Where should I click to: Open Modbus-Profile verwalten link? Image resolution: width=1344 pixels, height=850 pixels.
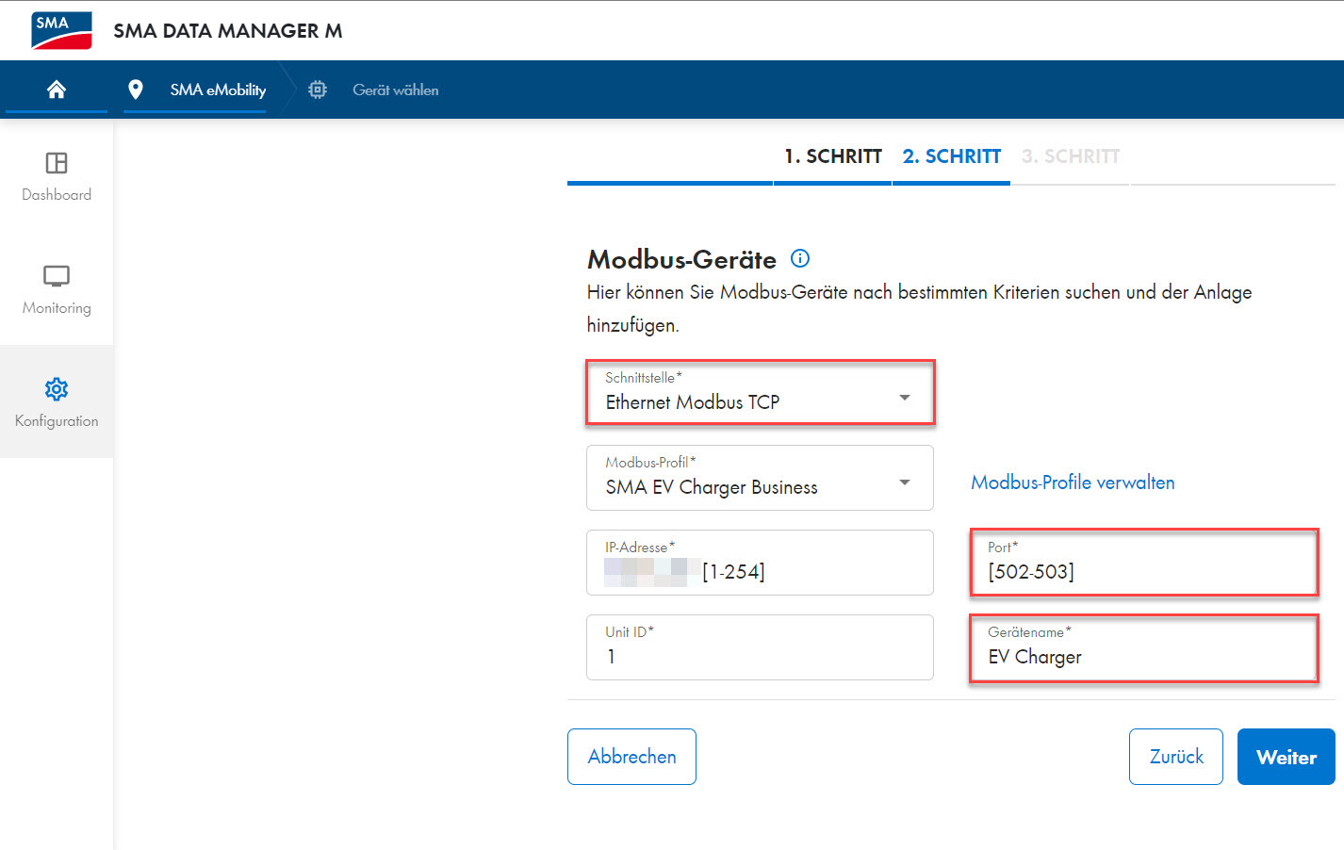[1073, 482]
